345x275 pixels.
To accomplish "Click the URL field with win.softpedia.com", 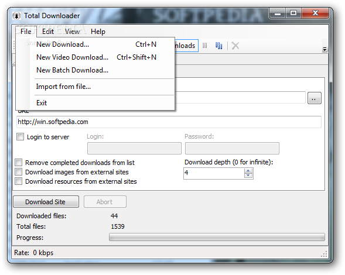I will tap(169, 122).
